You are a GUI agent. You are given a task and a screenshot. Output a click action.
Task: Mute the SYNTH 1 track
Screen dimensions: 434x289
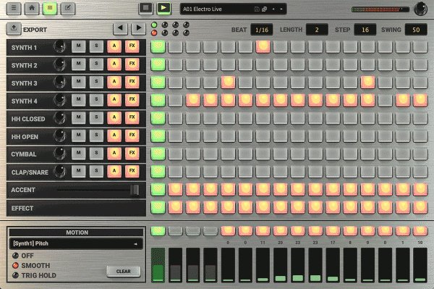coord(79,46)
